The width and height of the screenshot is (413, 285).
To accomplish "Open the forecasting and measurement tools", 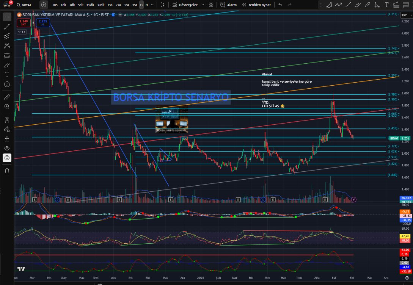I will (x=7, y=56).
